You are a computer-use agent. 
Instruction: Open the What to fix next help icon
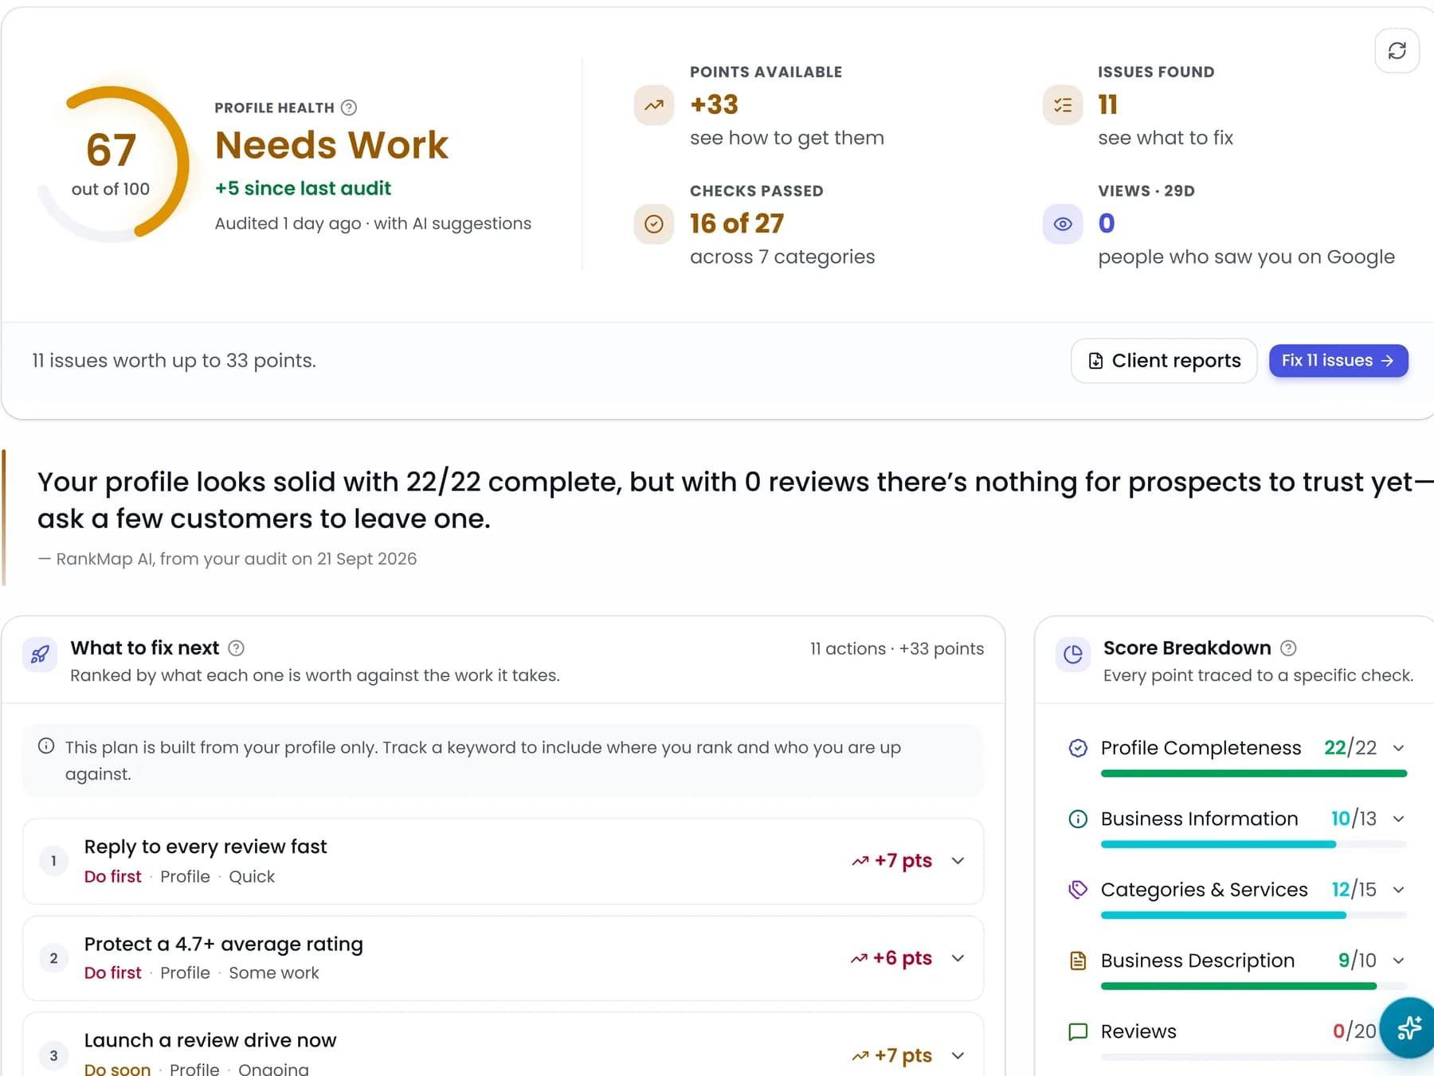click(x=236, y=648)
